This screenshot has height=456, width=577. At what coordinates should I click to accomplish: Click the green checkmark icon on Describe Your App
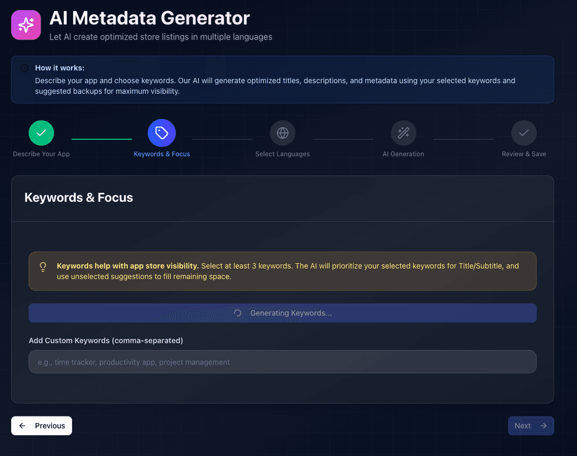[x=41, y=133]
